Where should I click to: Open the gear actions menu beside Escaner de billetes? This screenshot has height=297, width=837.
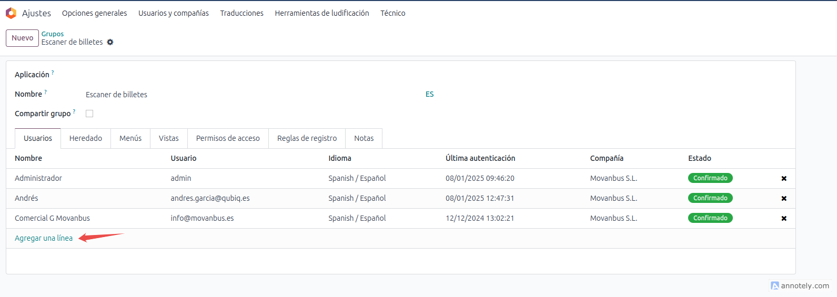pos(110,42)
